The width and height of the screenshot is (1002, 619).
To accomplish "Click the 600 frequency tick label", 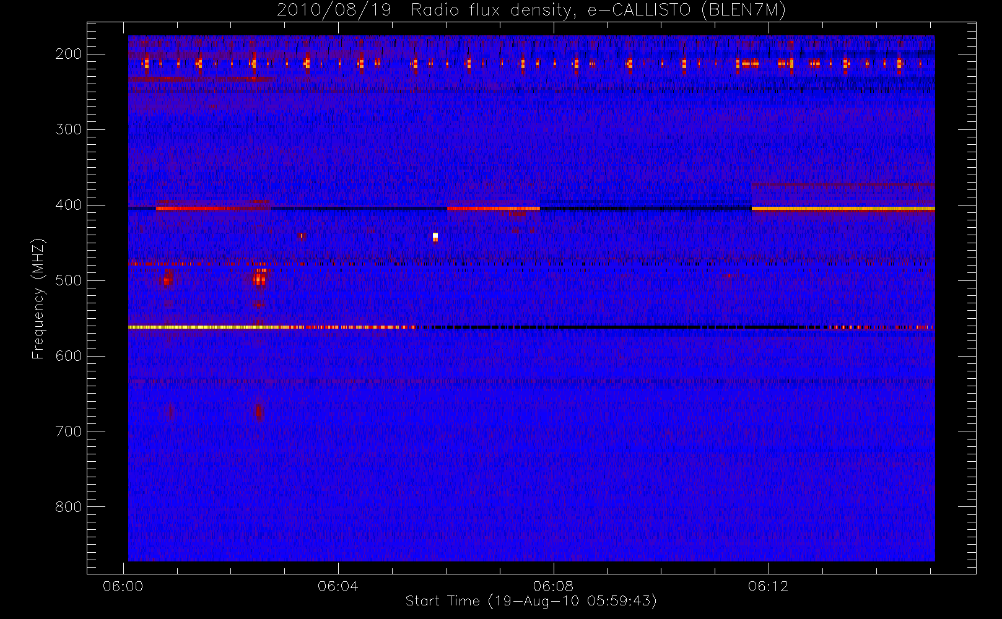I will click(69, 356).
